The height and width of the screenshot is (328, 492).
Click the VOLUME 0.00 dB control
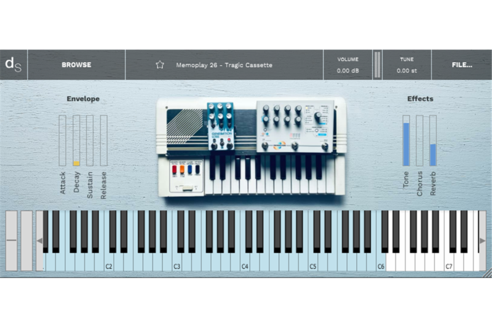pos(347,65)
